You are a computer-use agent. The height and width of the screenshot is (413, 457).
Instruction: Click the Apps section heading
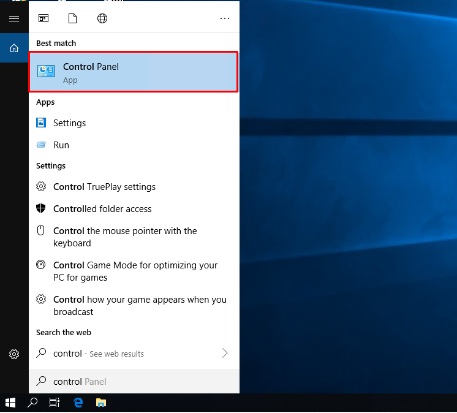tap(45, 102)
